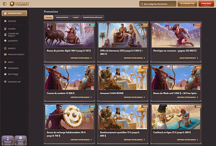Select the Casino filter tab

pos(76,18)
